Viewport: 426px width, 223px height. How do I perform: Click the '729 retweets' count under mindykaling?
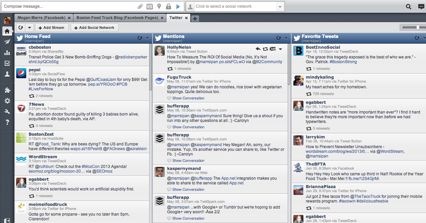pyautogui.click(x=323, y=94)
